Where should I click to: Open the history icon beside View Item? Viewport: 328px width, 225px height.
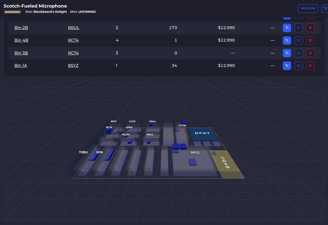325,8
